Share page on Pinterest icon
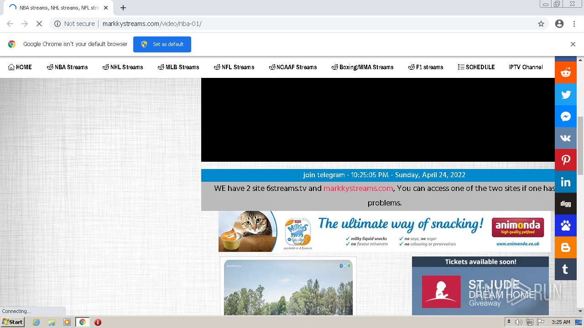This screenshot has height=328, width=584. (x=566, y=160)
